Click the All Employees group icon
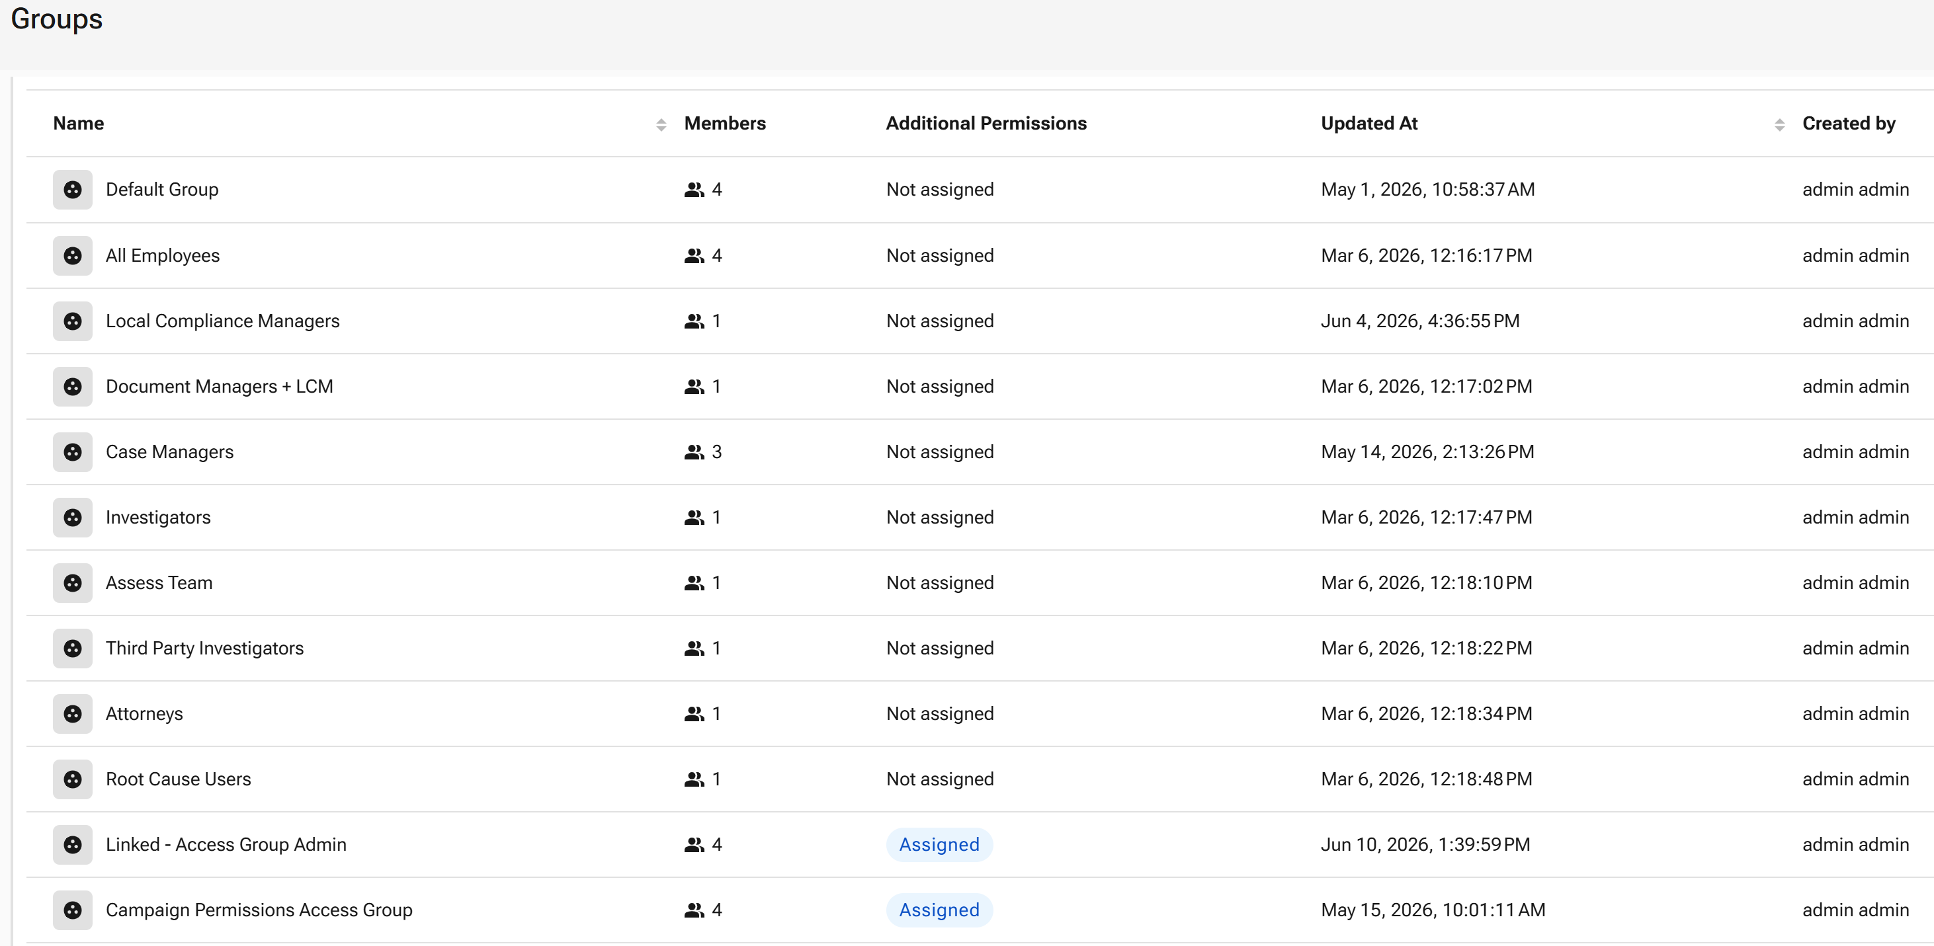 [73, 256]
